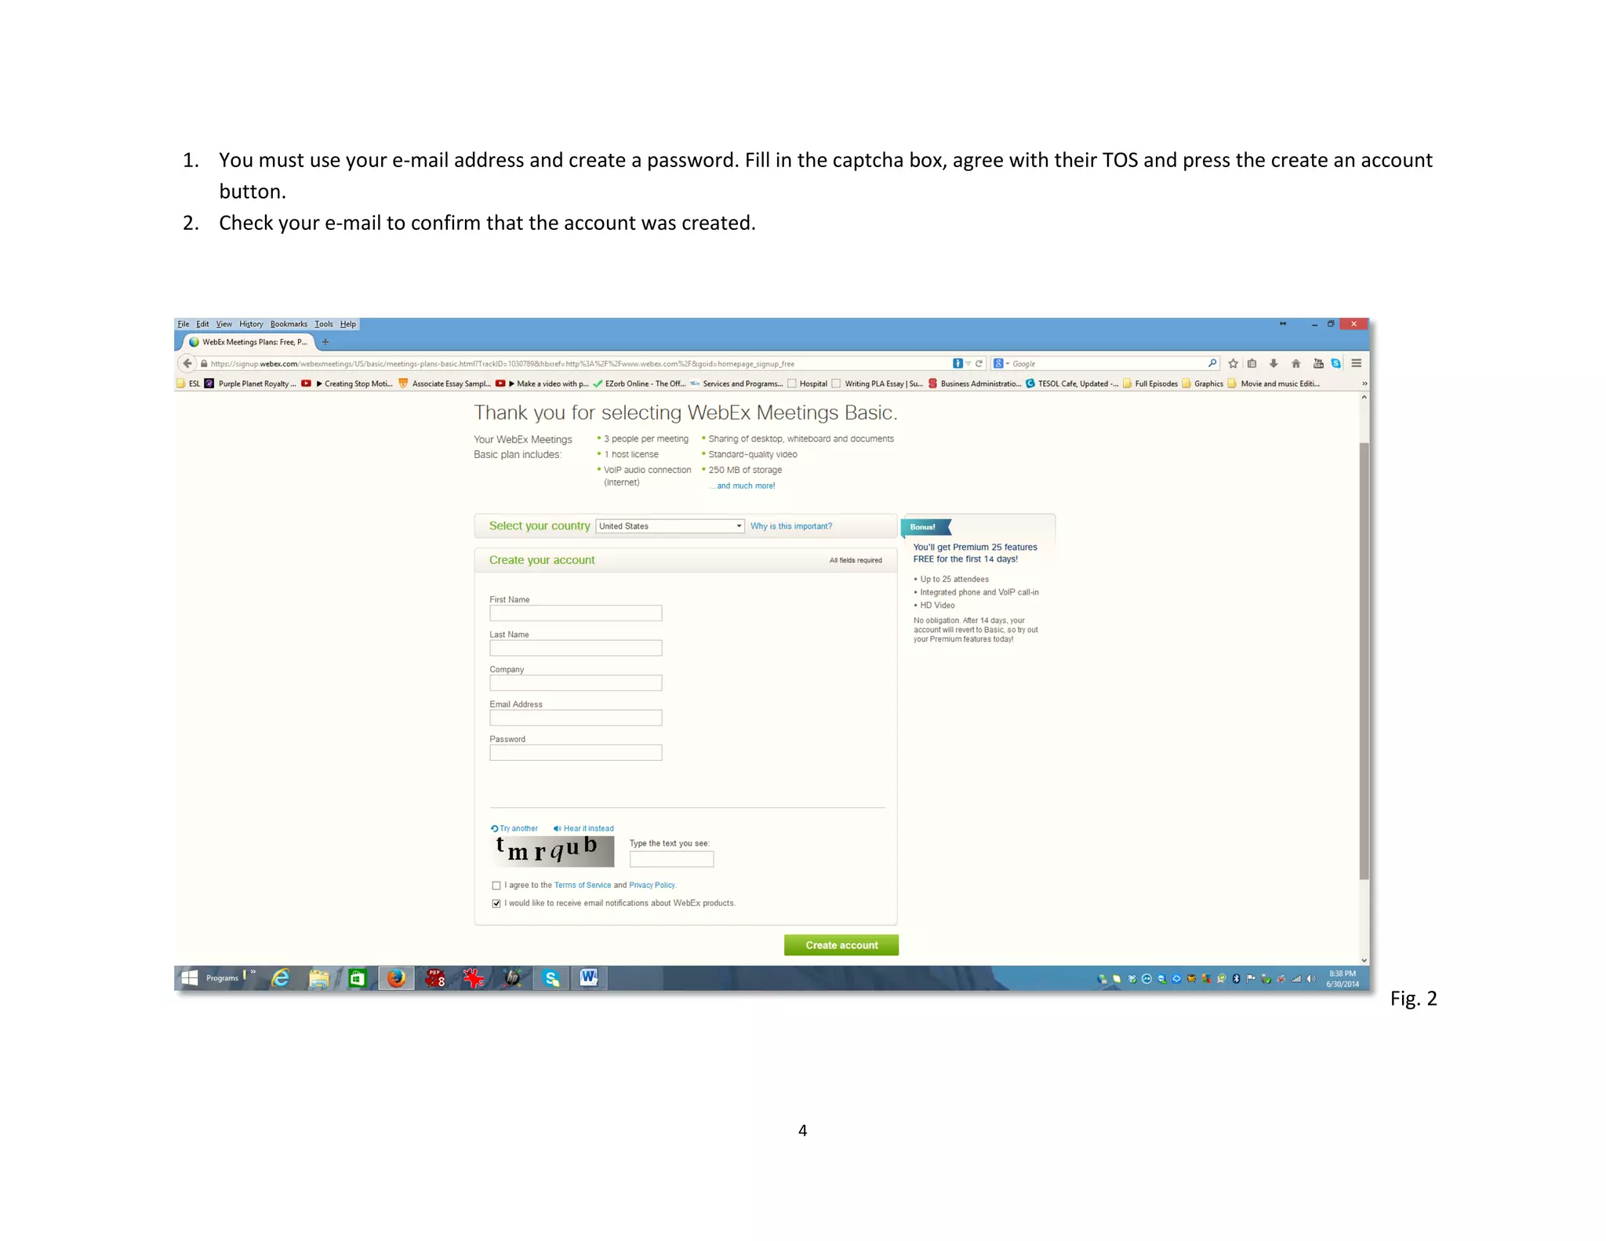Click into the Last Name field
The width and height of the screenshot is (1606, 1241).
[x=576, y=648]
